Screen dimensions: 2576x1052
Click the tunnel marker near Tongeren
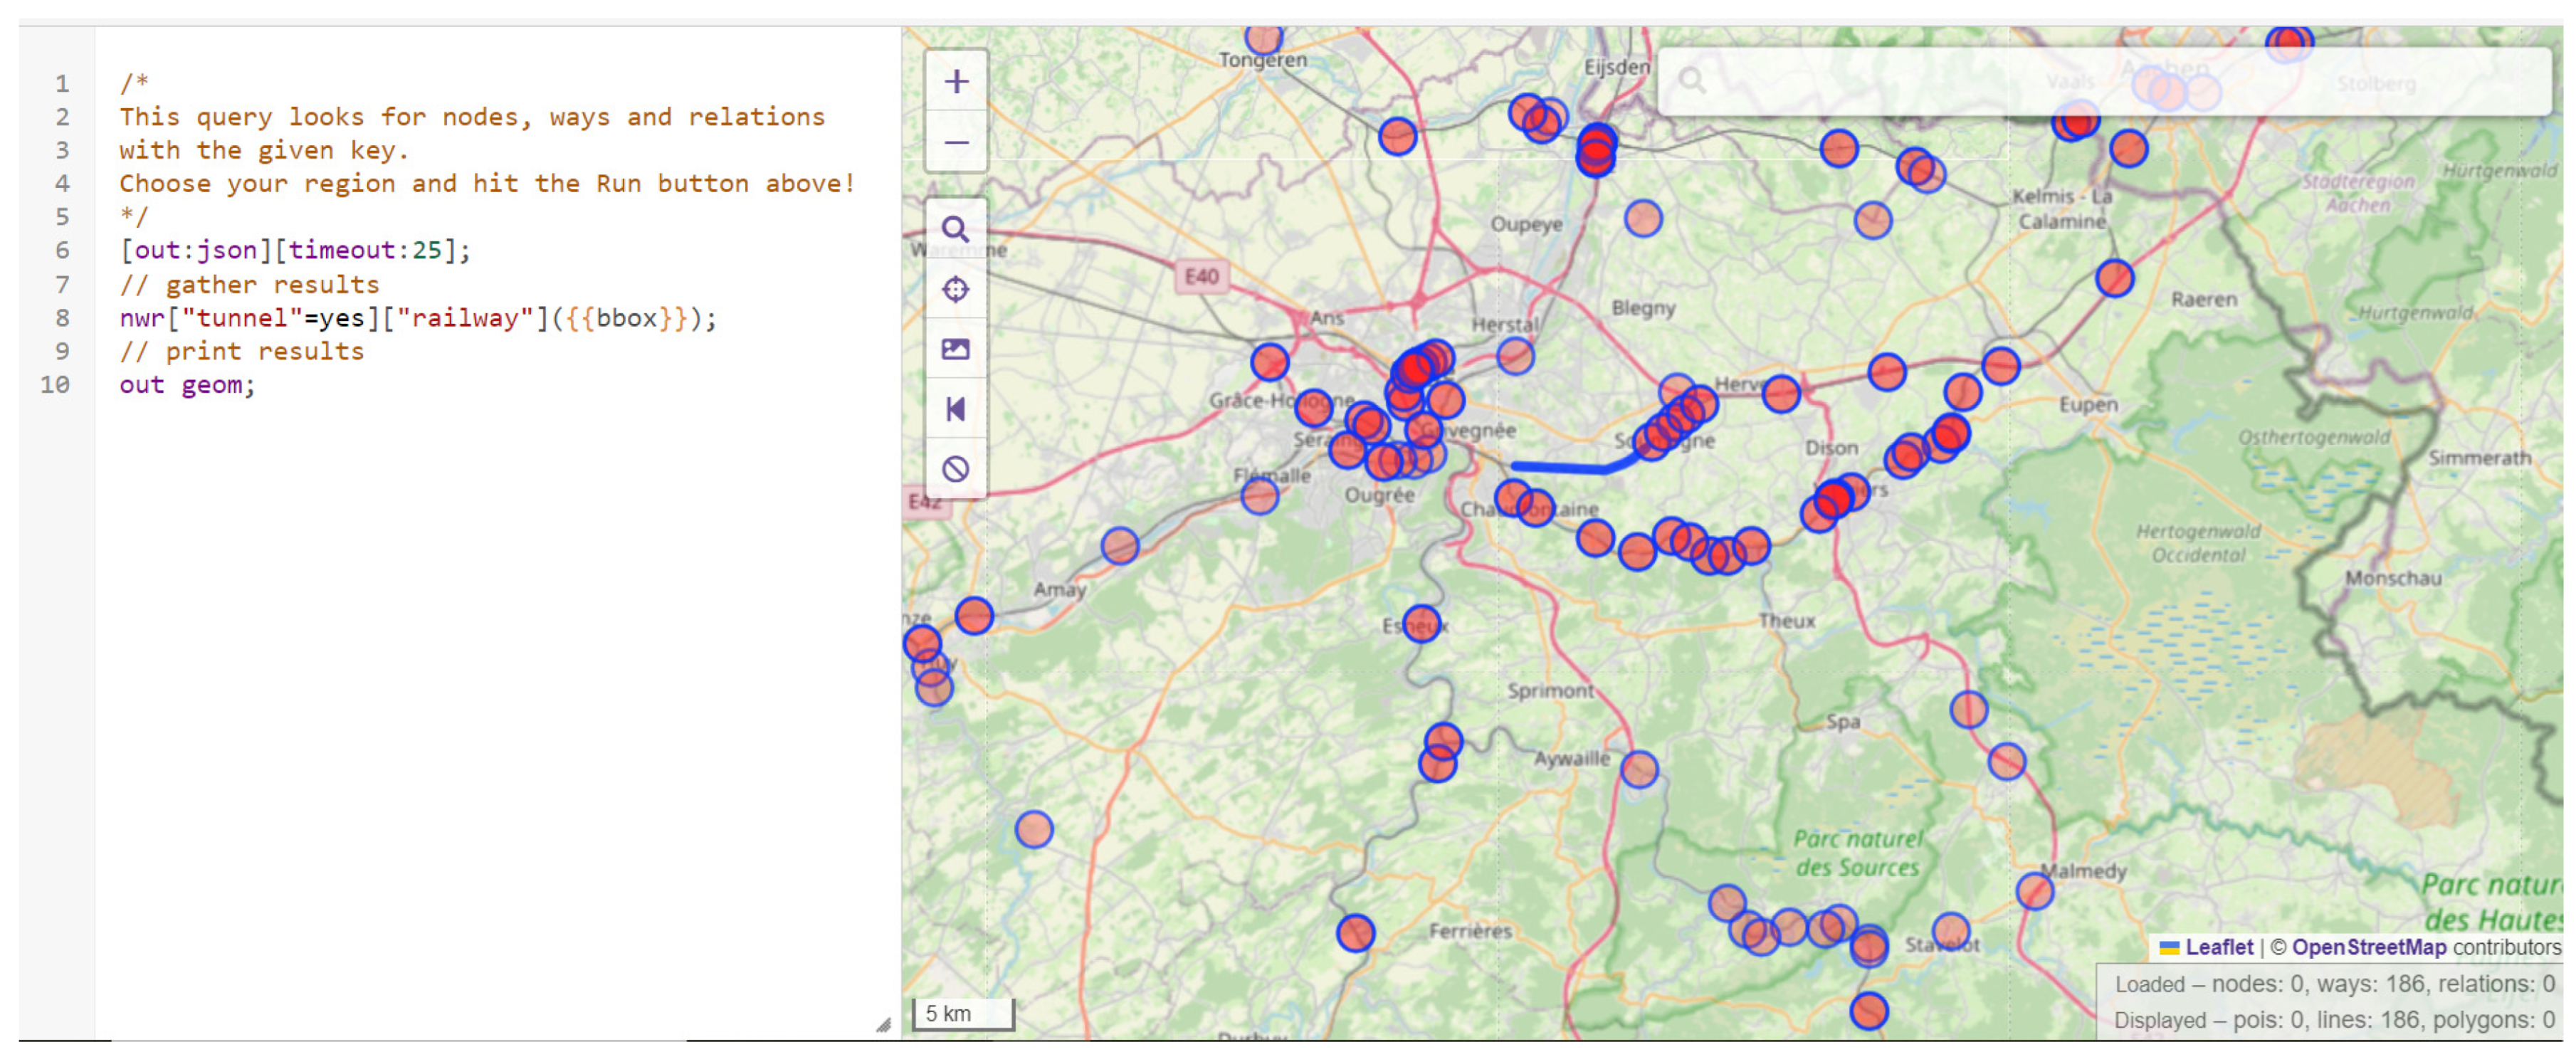(1263, 39)
